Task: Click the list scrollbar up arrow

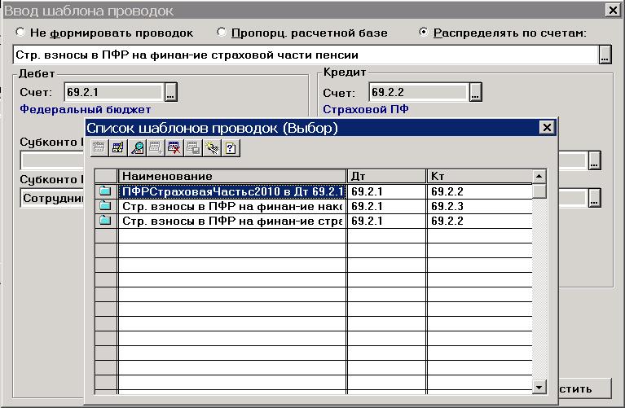Action: tap(539, 176)
